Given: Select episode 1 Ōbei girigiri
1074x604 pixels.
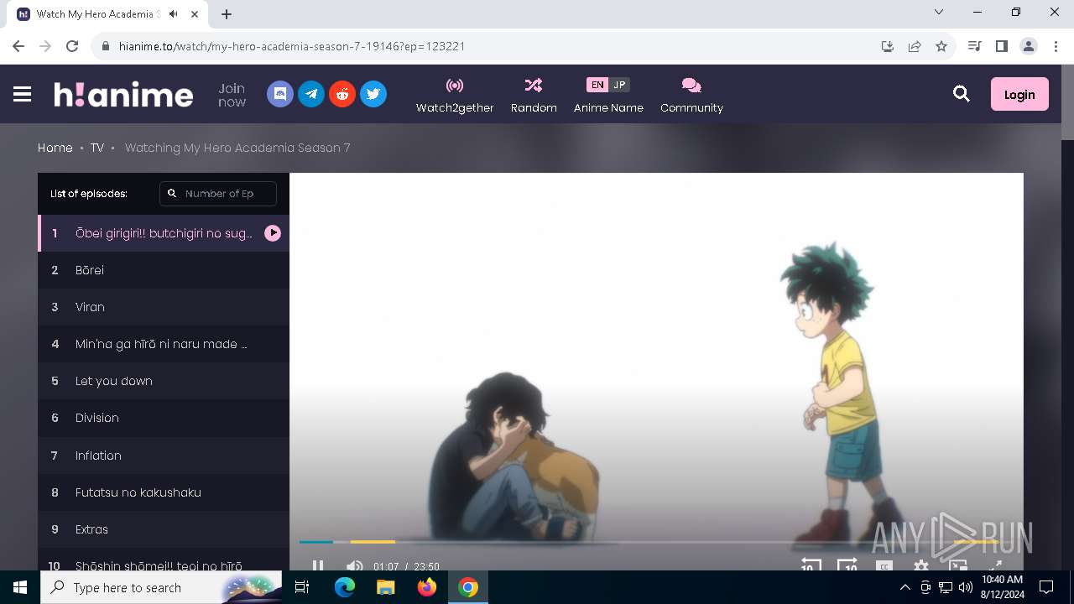Looking at the screenshot, I should pos(164,233).
